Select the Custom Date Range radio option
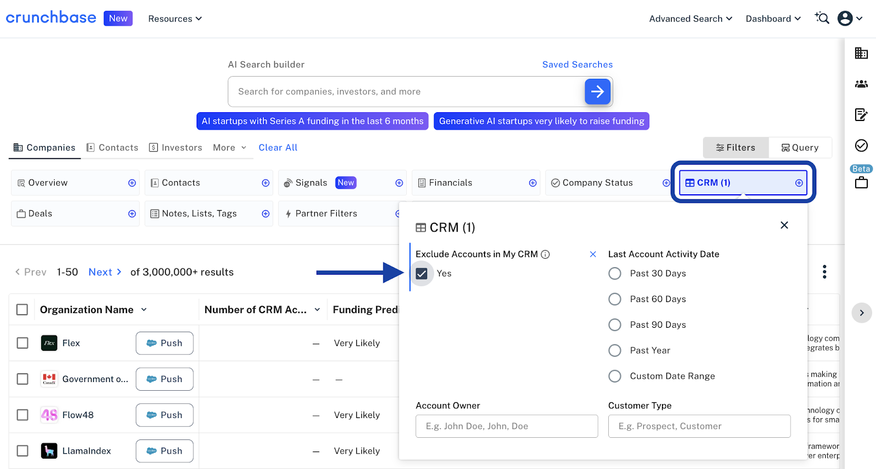The height and width of the screenshot is (469, 876). pyautogui.click(x=615, y=376)
